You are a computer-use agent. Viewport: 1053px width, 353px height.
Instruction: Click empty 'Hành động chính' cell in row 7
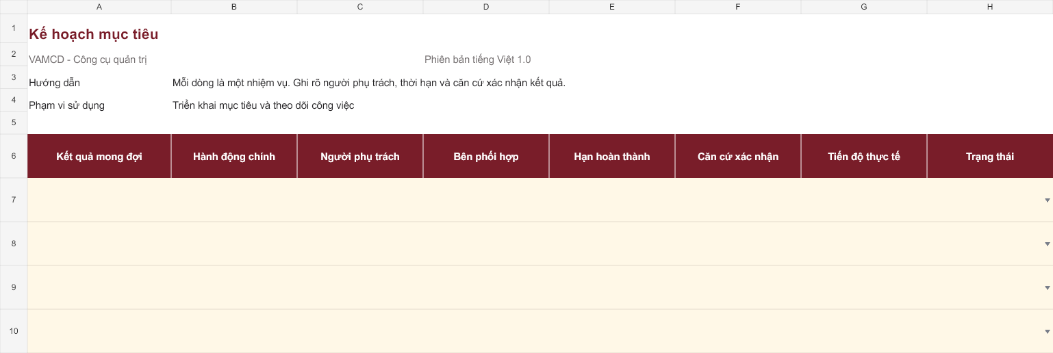tap(234, 200)
